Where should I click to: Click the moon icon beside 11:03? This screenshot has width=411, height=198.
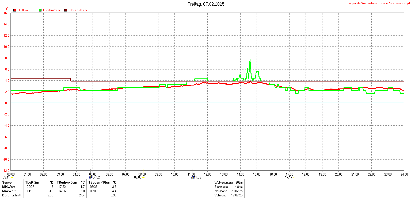[x=192, y=177]
